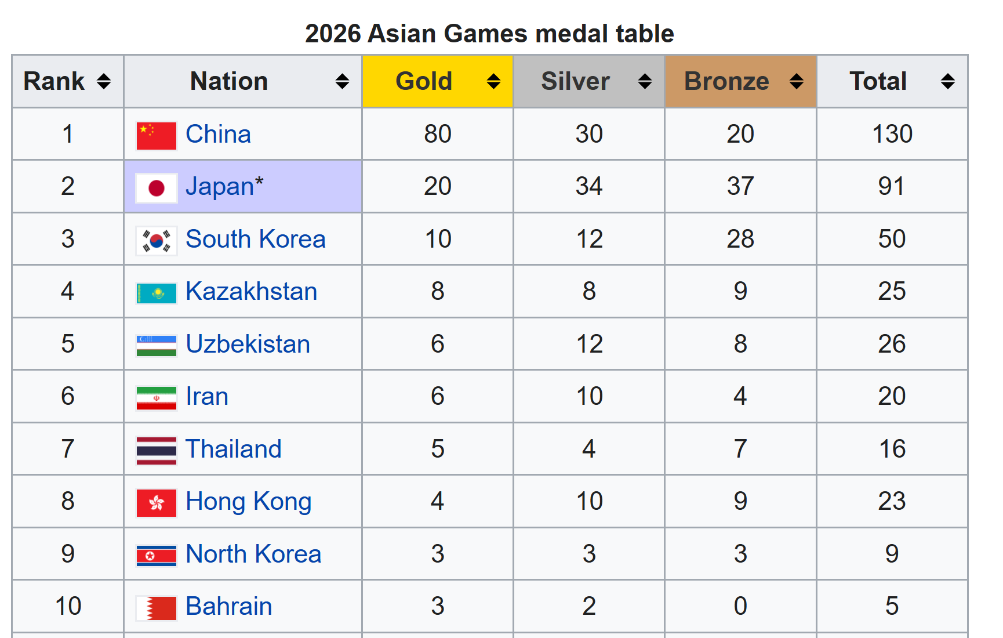Click the Kazakhstan flag icon
The image size is (1003, 638).
(x=156, y=293)
